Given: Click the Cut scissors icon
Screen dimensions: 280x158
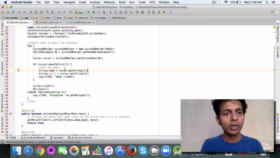Looking at the screenshot, I should tap(31, 12).
